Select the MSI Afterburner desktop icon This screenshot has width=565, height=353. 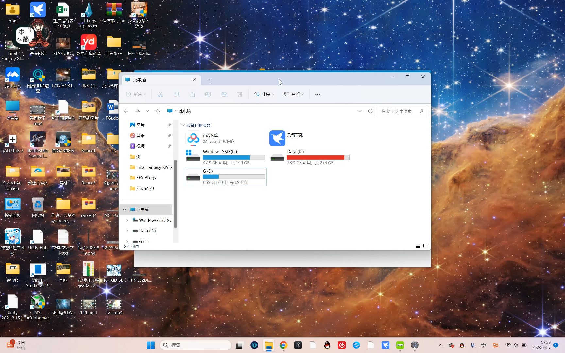(x=38, y=307)
